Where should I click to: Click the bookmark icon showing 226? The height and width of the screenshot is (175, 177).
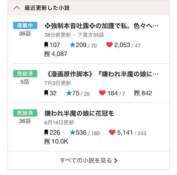coord(46,132)
